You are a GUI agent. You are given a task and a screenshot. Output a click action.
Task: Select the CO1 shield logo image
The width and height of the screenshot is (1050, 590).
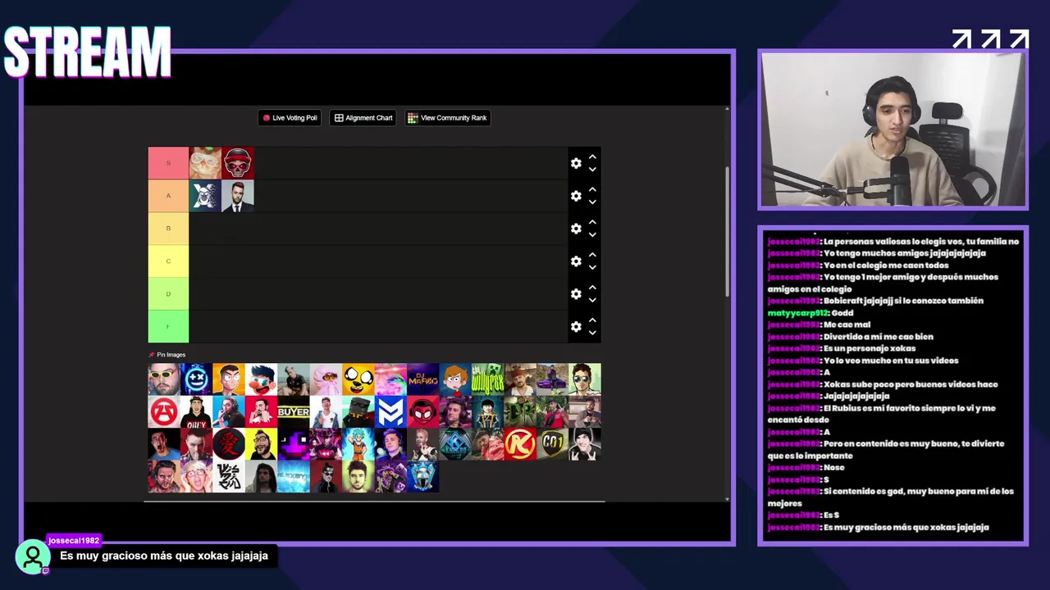click(x=552, y=444)
